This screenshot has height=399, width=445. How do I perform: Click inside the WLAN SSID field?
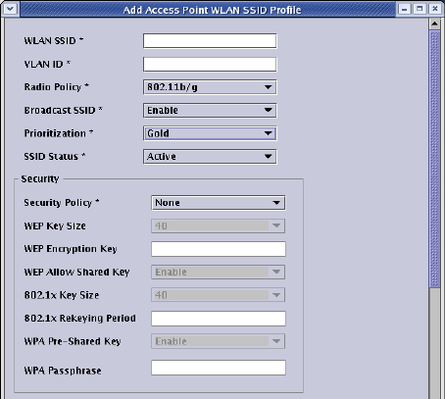210,41
